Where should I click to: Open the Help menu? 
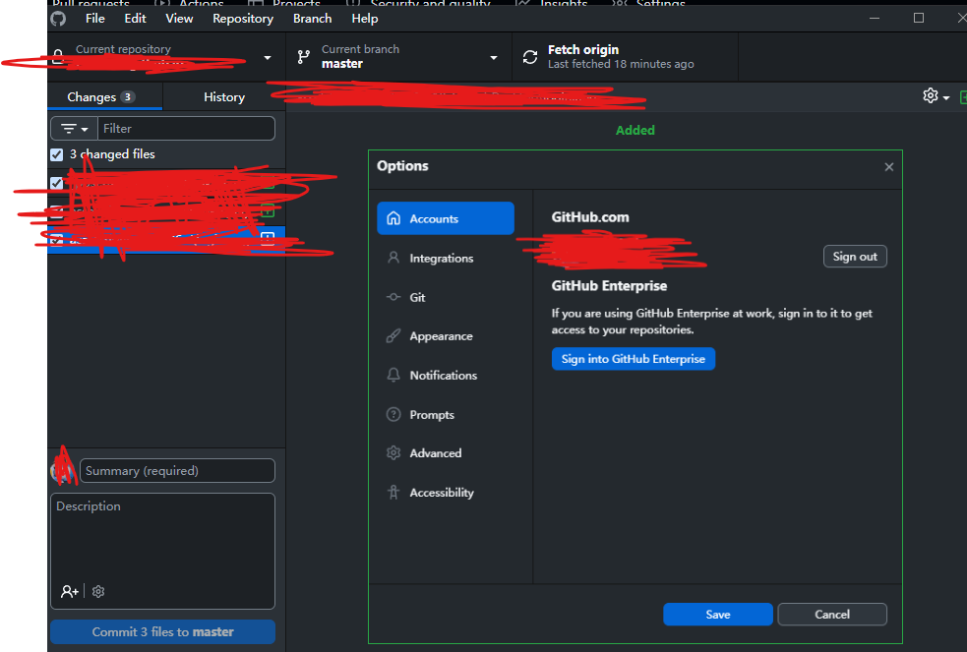365,19
